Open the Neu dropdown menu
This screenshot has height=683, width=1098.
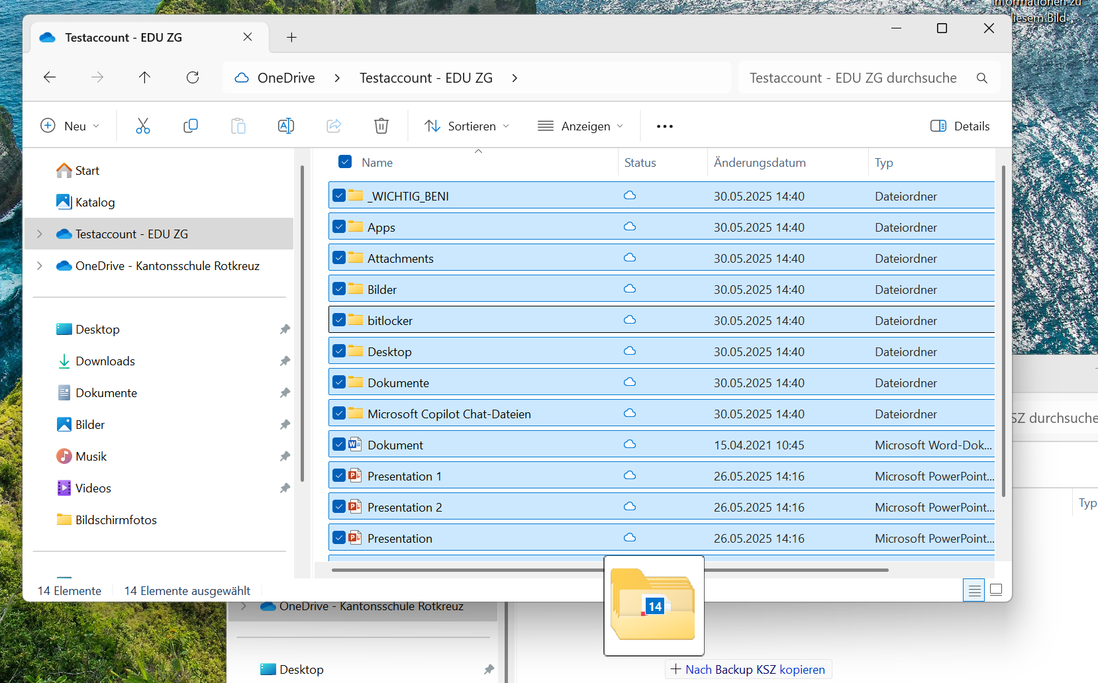pos(70,126)
